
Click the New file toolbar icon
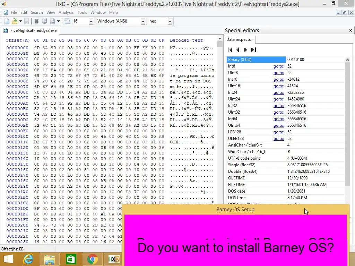tap(7, 21)
